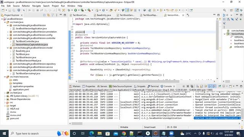This screenshot has width=244, height=137.
Task: Click the Remove Launch X icon in Console toolbar
Action: (188, 86)
